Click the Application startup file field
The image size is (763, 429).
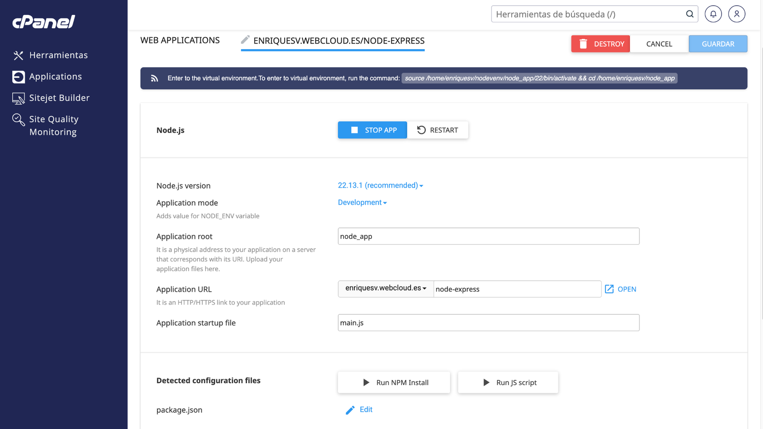(x=488, y=323)
